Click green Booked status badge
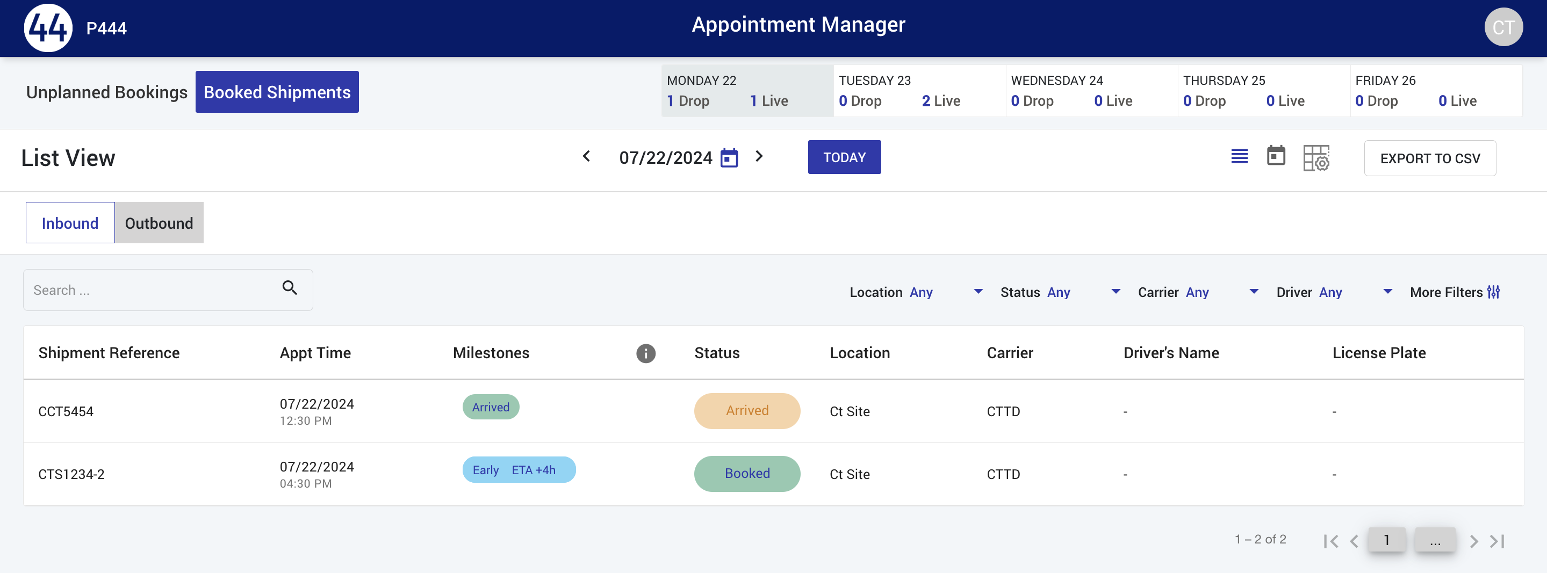The height and width of the screenshot is (573, 1547). [746, 474]
